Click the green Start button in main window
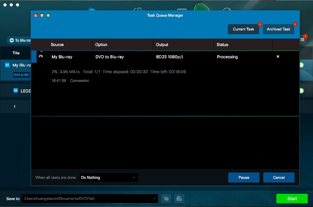This screenshot has height=207, width=313. [292, 199]
